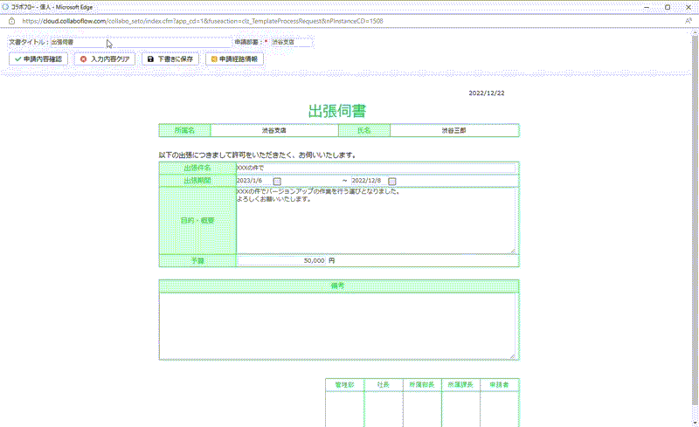699x427 pixels.
Task: Click the orange icon on 申請経路情報
Action: 213,59
